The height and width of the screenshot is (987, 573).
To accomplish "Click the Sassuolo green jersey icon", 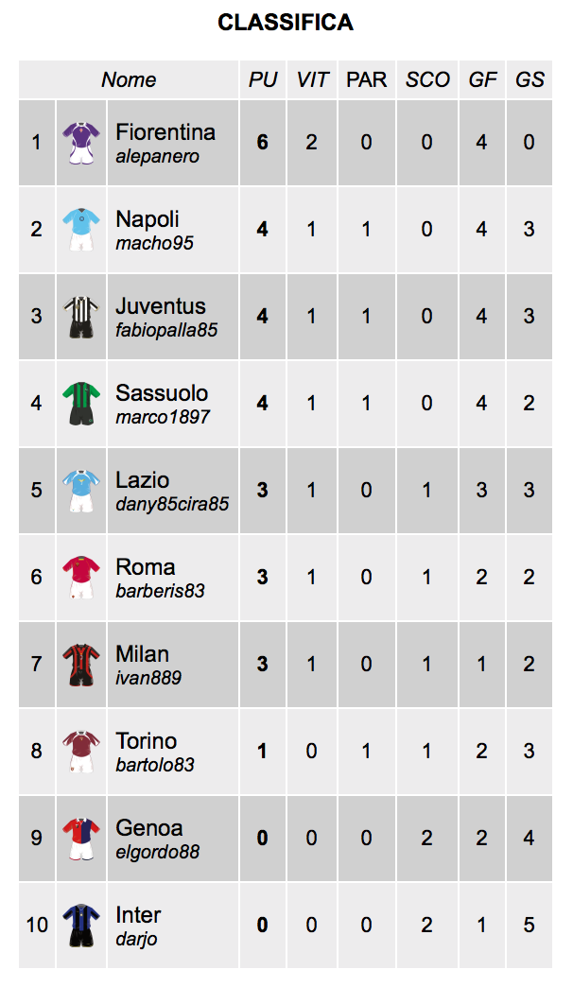I will point(81,404).
